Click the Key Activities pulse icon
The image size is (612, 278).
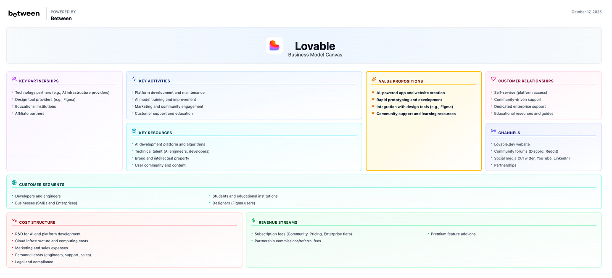pos(134,79)
